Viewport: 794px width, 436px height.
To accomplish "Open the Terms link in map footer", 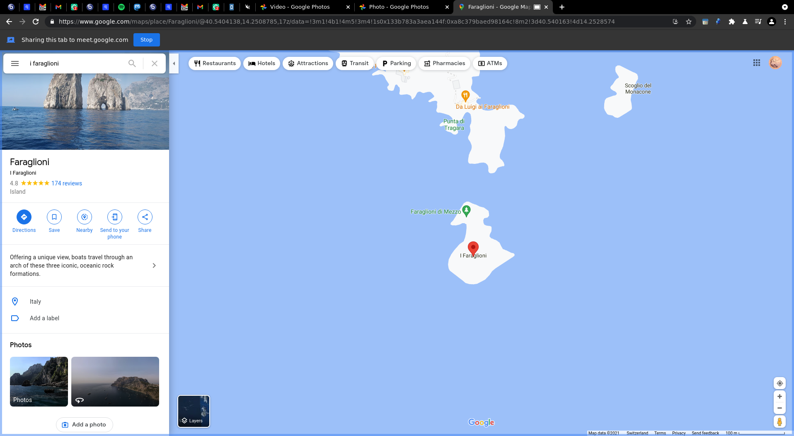I will pos(660,433).
